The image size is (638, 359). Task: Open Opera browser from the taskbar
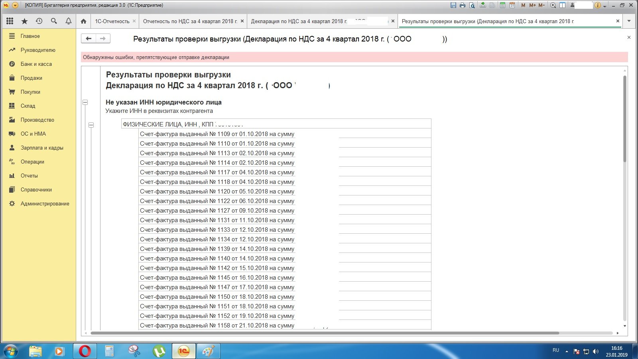[x=85, y=351]
